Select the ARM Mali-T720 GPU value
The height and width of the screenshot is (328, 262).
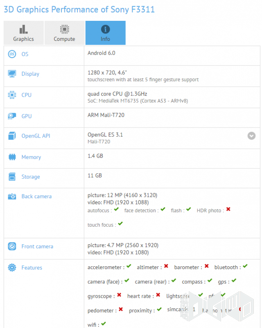point(106,115)
